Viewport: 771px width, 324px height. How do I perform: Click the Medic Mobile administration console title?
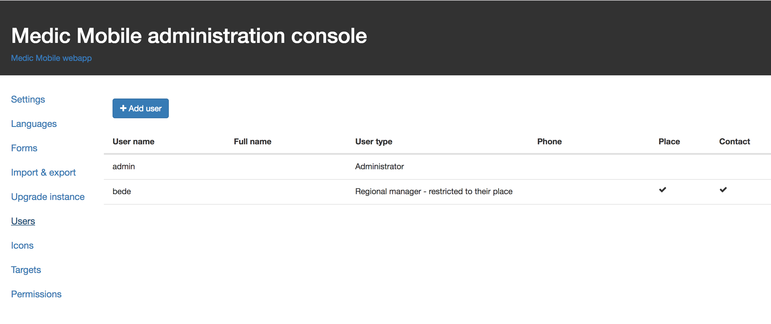click(189, 36)
